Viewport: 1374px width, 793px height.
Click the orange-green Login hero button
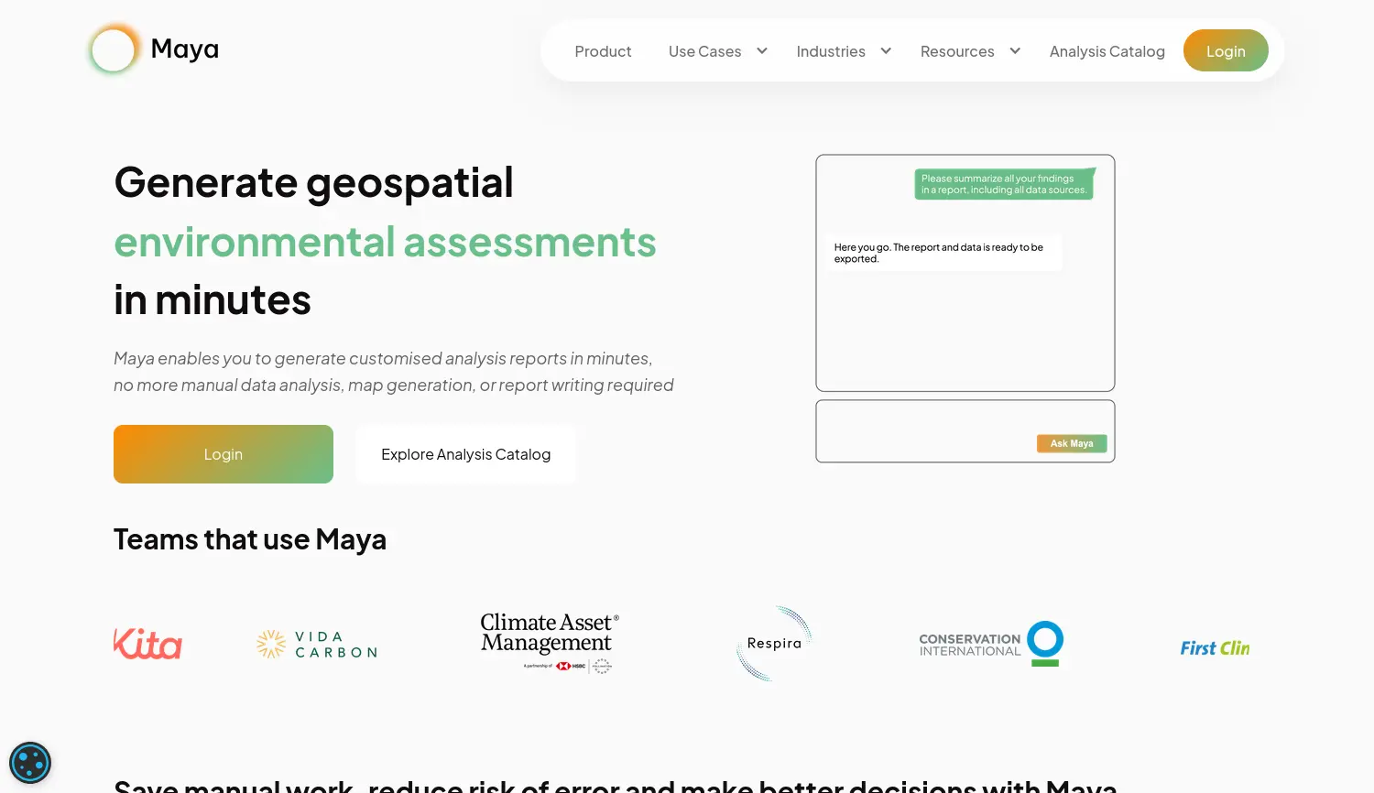pyautogui.click(x=223, y=453)
